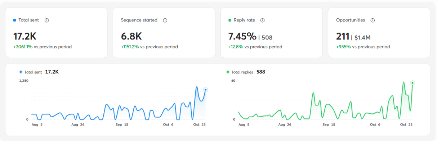The width and height of the screenshot is (437, 141).
Task: Click the green square marker on Reply rate card
Action: tap(230, 20)
